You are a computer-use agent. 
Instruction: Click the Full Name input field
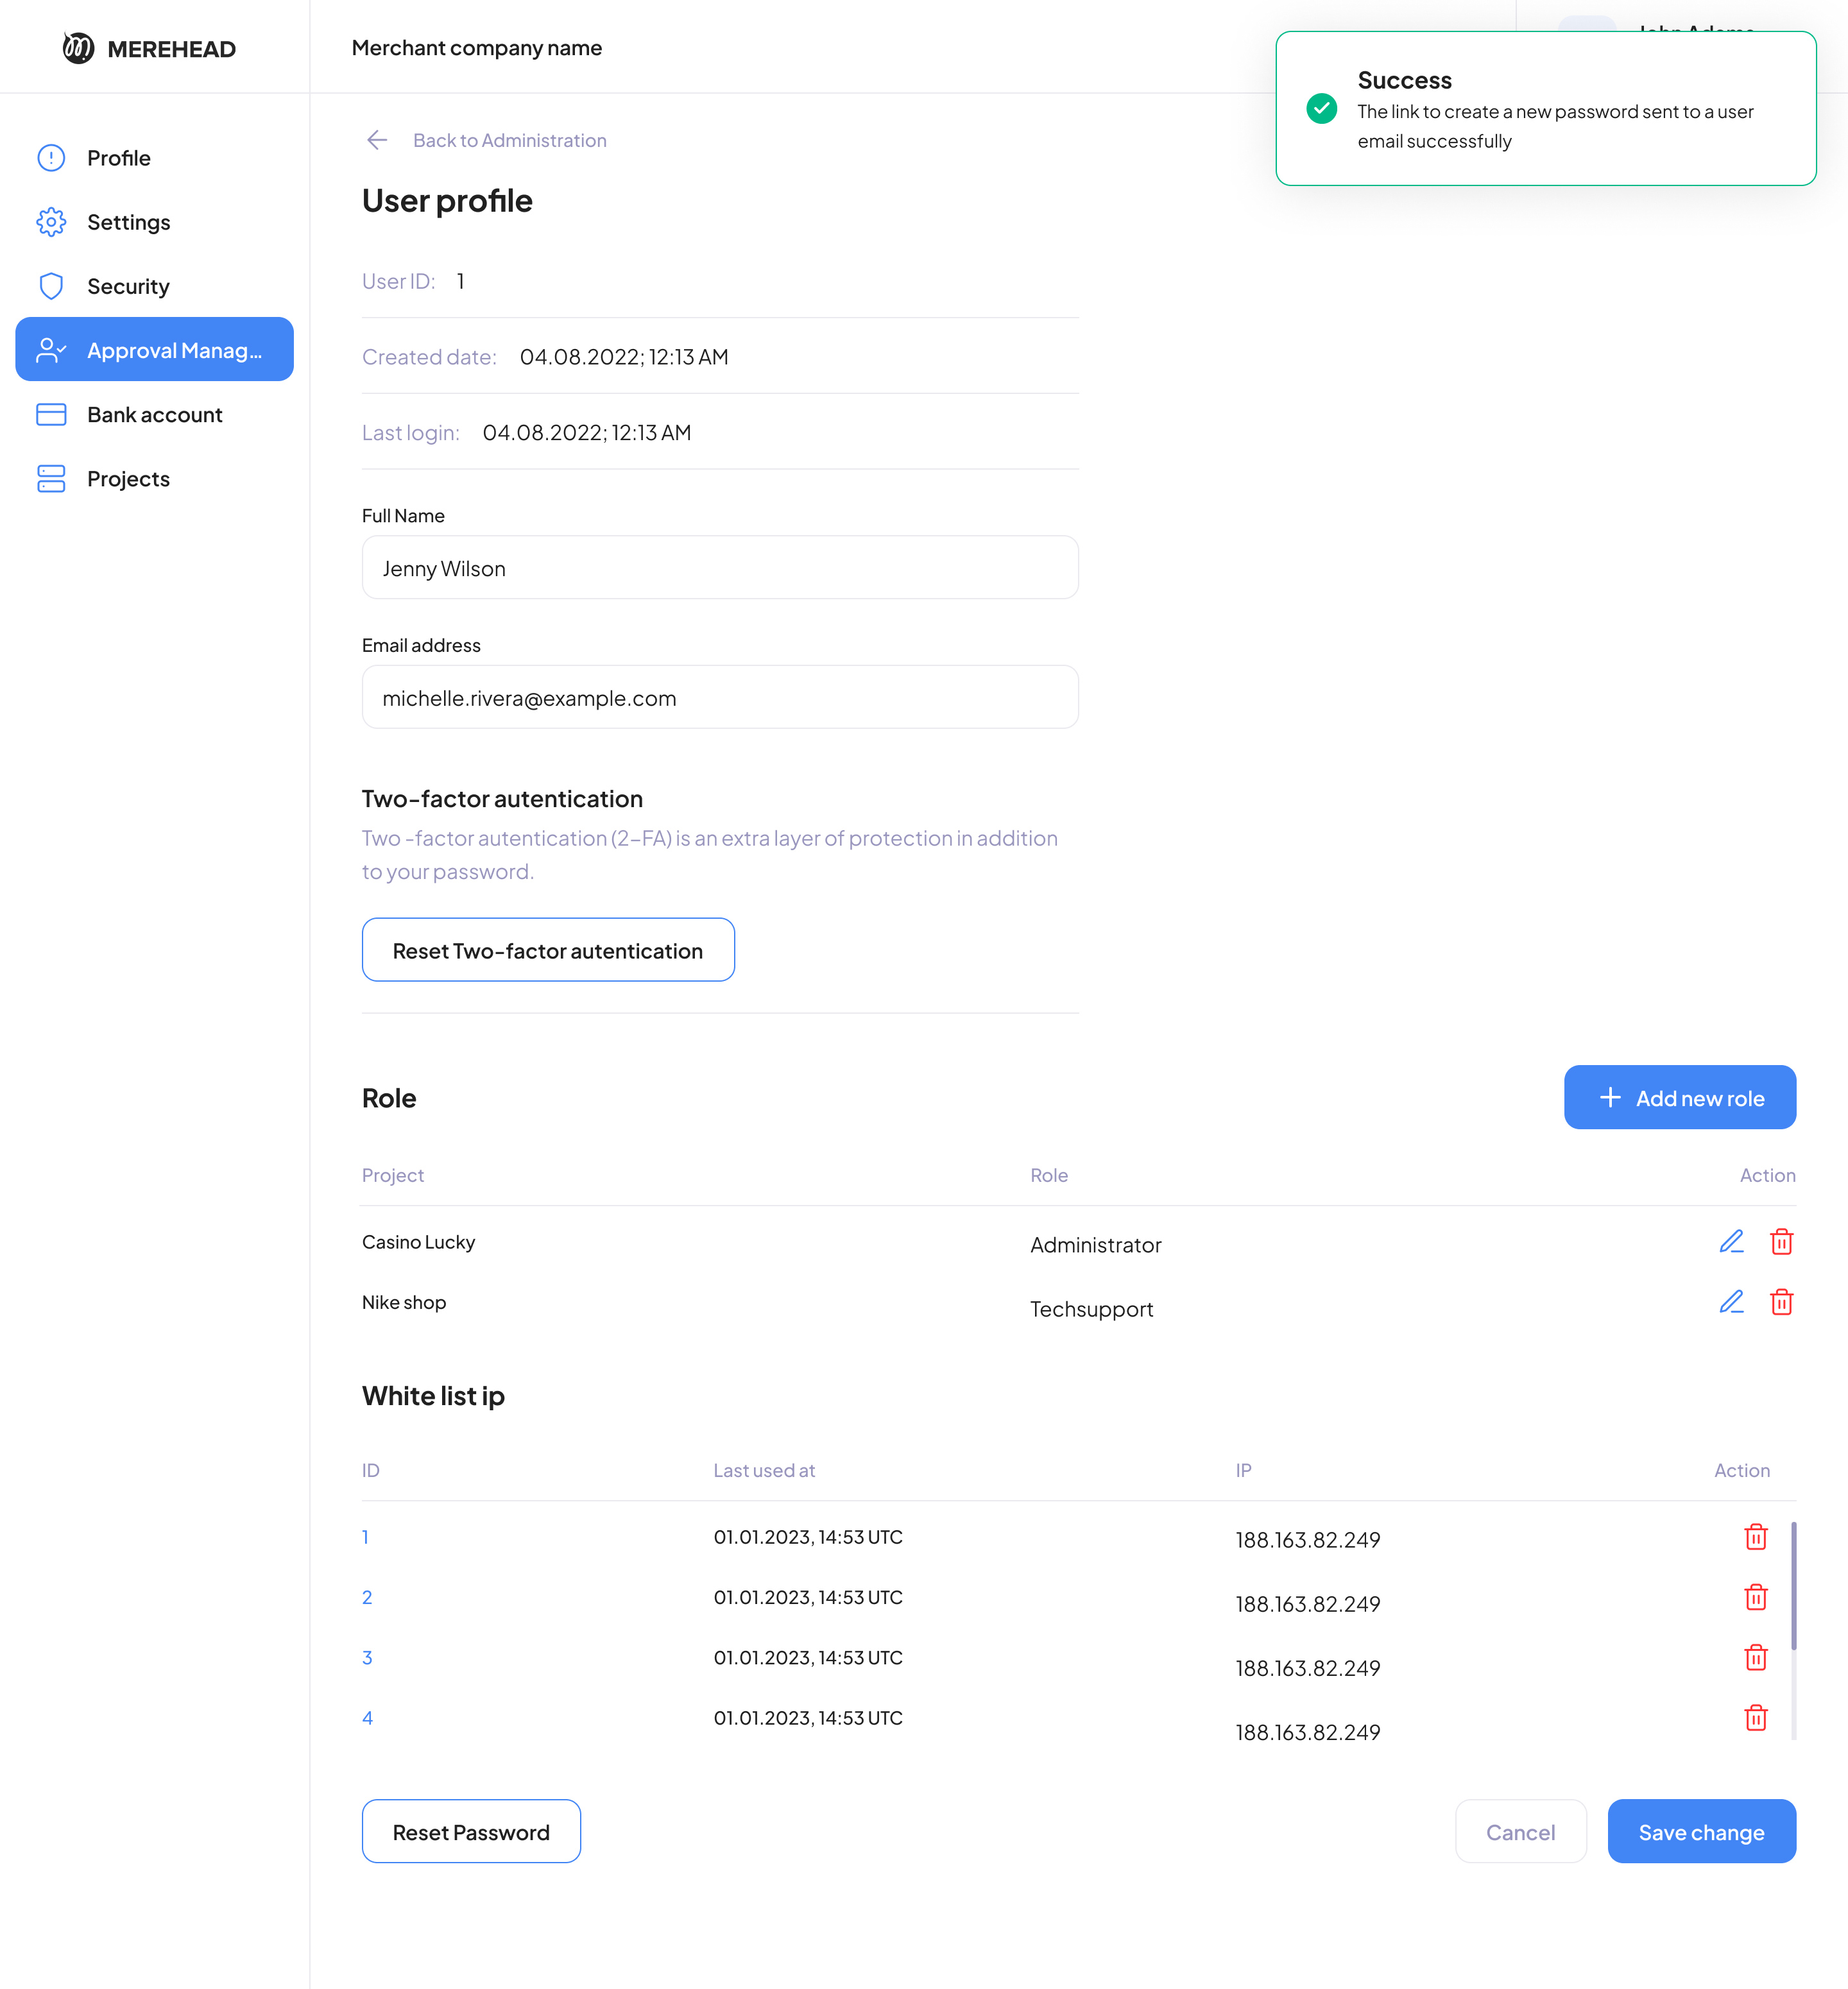click(x=720, y=568)
